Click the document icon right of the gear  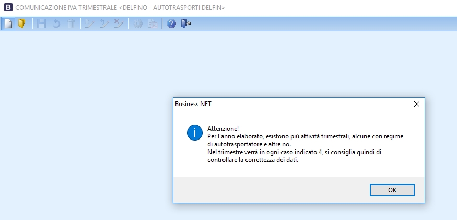coord(153,24)
